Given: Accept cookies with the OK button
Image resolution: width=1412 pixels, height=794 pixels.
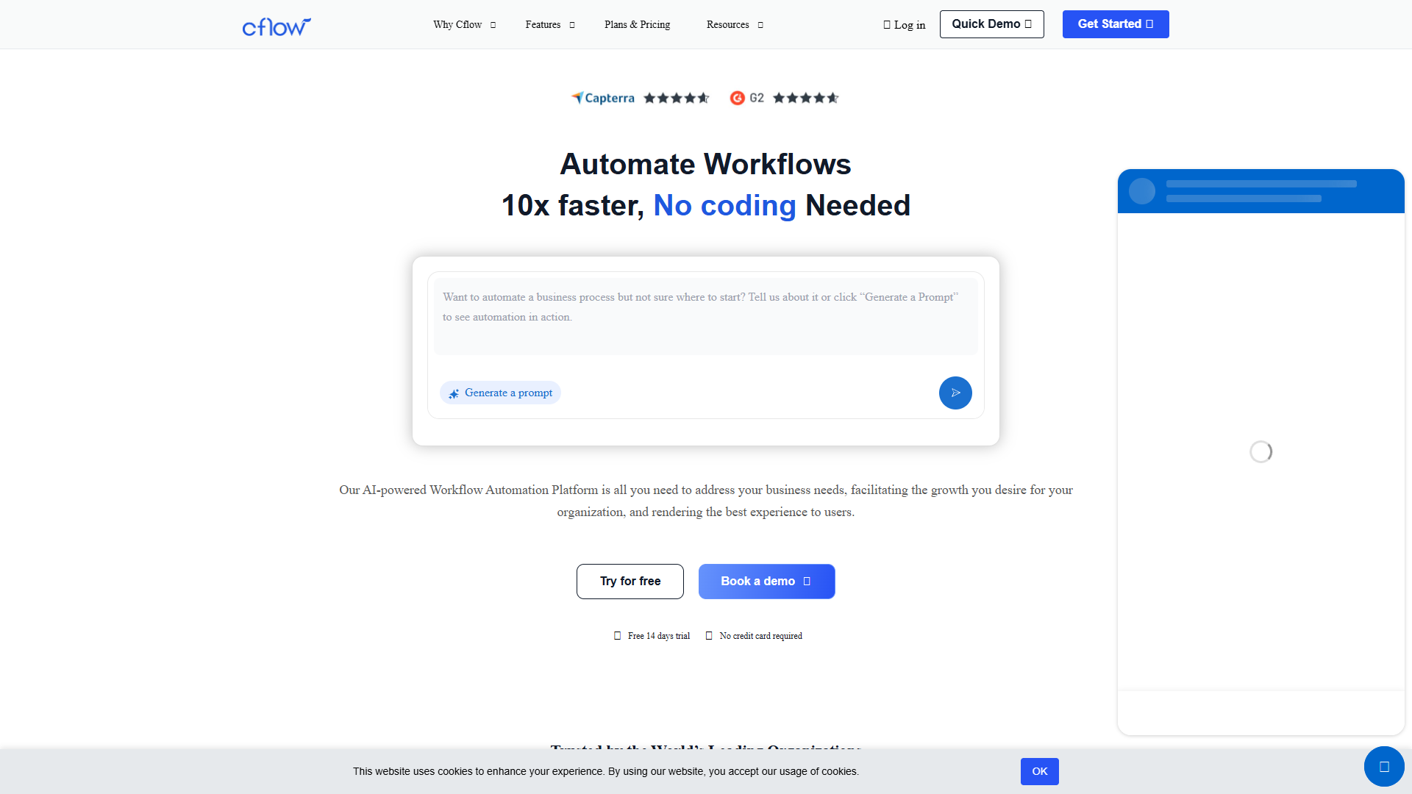Looking at the screenshot, I should (1039, 771).
